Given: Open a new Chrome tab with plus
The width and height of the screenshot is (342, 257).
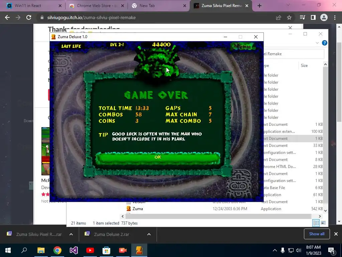Looking at the screenshot, I should coord(259,6).
